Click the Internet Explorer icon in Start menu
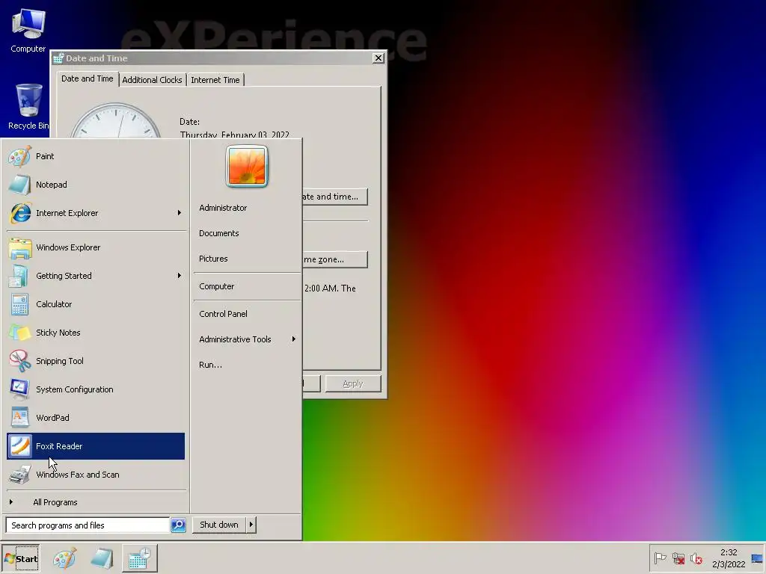Screen dimensions: 766x574 coord(19,213)
